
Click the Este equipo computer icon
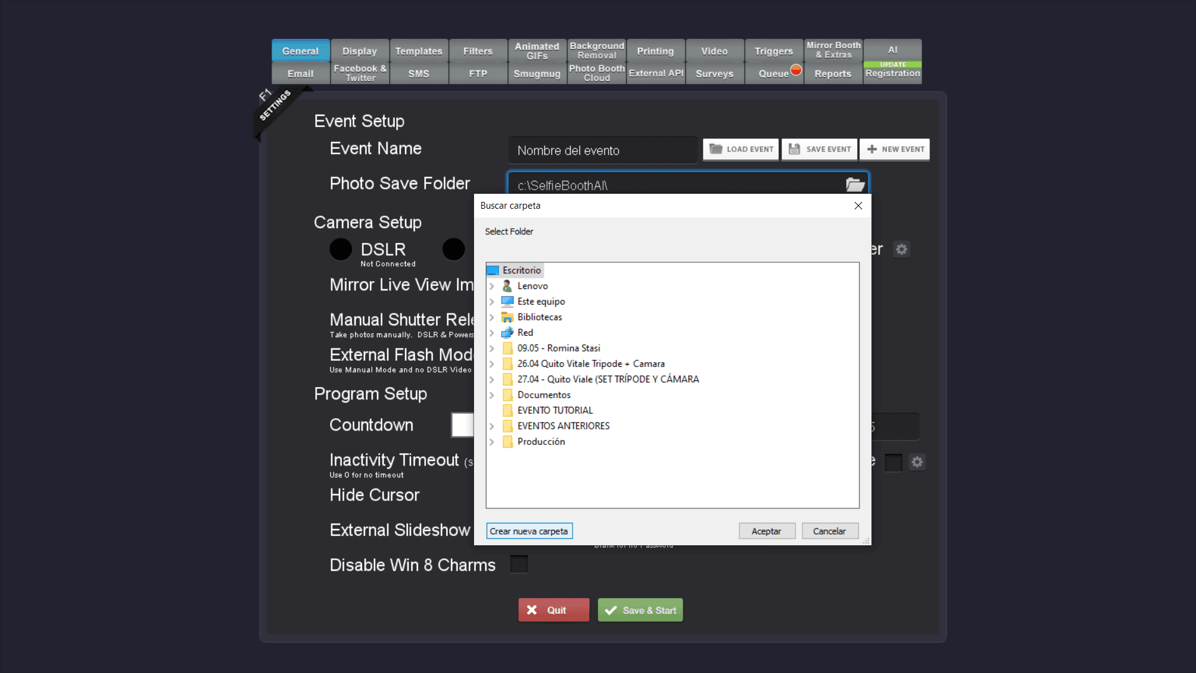[508, 302]
